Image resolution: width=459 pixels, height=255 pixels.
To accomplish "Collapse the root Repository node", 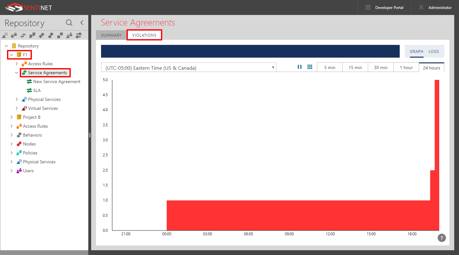I will coord(6,46).
